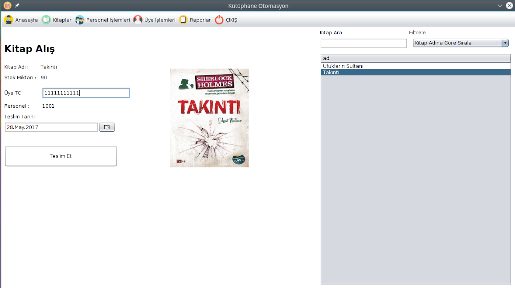Click the Kitap Adı value Takıntı
515x288 pixels.
(x=49, y=67)
